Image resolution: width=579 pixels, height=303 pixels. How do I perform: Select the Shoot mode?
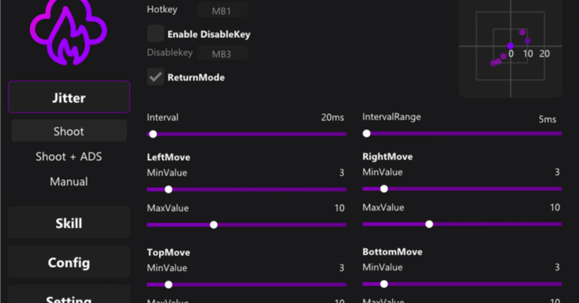[69, 131]
